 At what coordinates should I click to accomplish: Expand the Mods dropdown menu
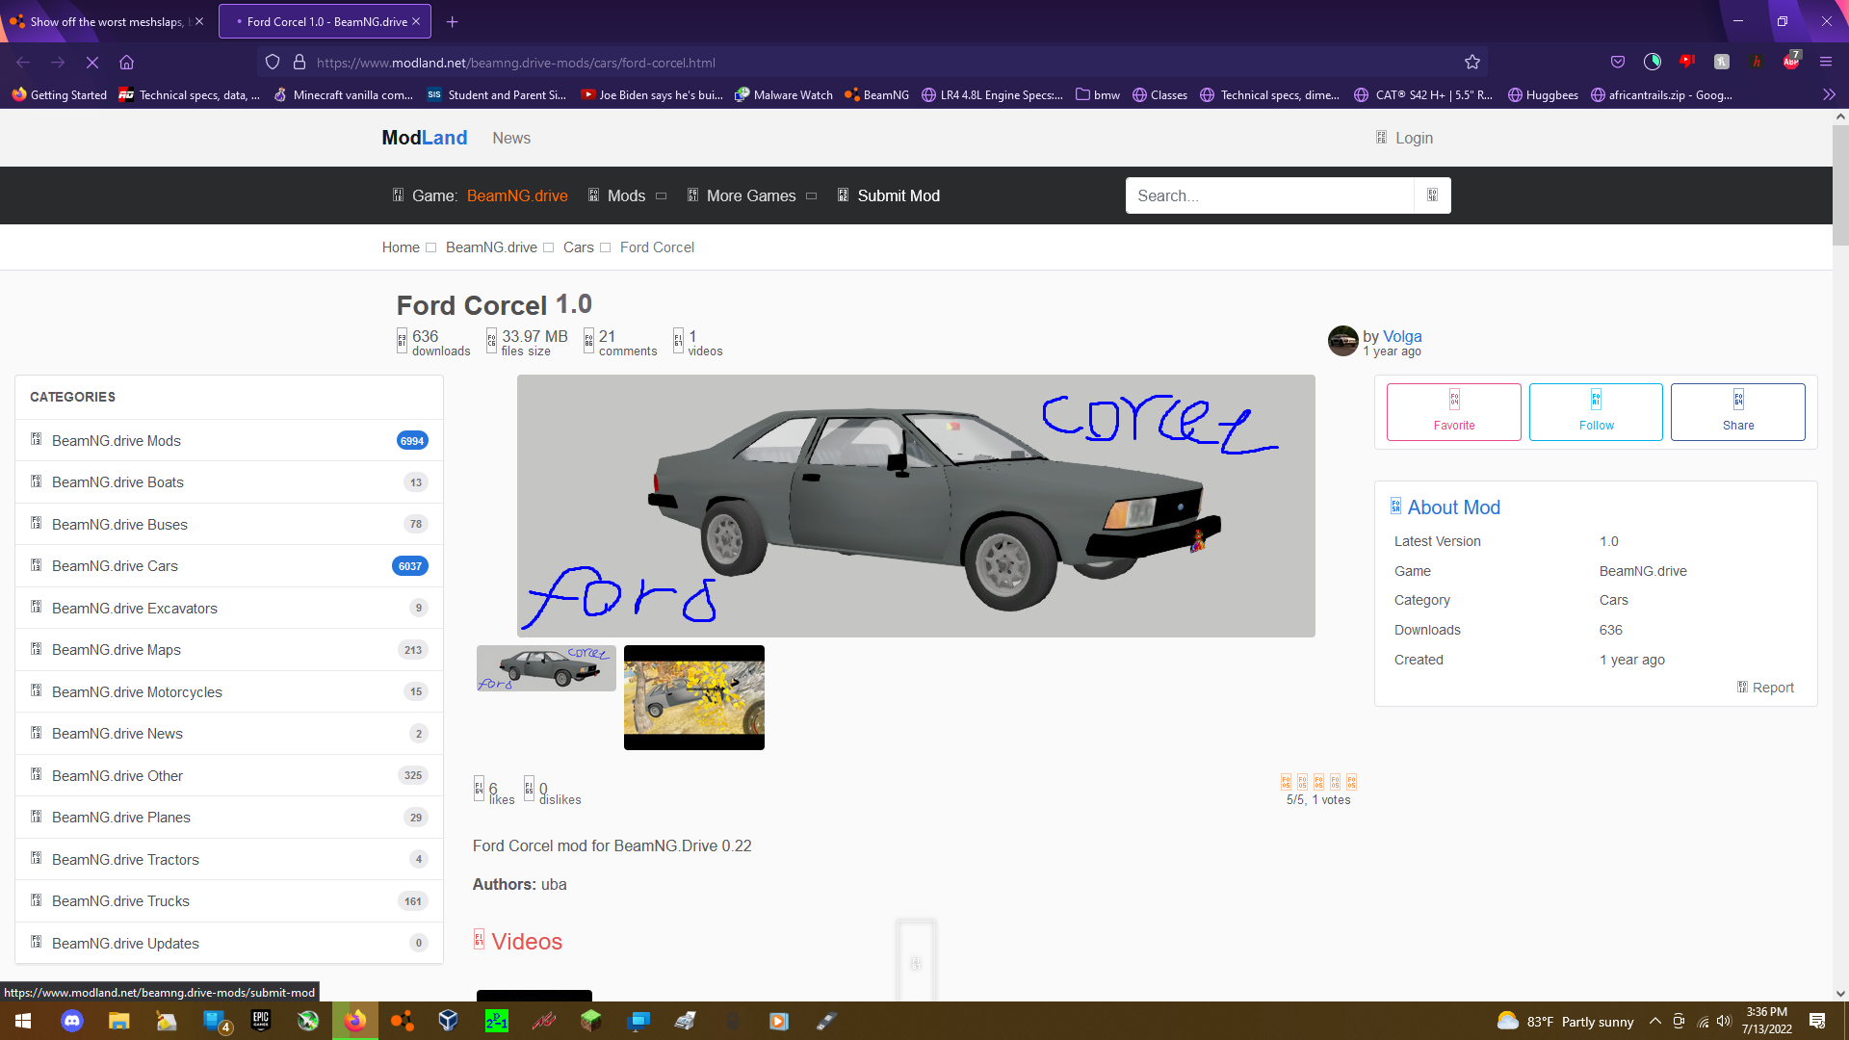[x=627, y=195]
